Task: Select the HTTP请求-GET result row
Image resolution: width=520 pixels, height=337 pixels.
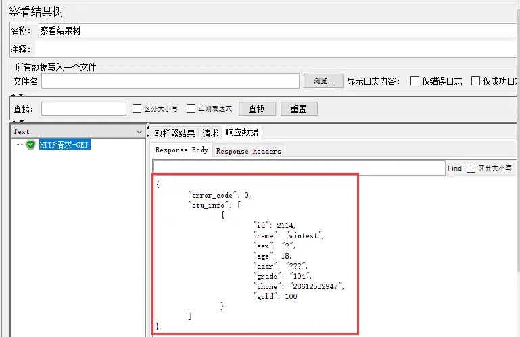Action: (65, 145)
